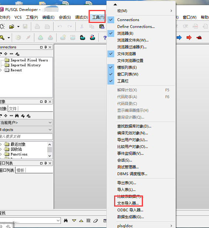Select the Functions folder in object tree
Image resolution: width=209 pixels, height=228 pixels.
[19, 154]
